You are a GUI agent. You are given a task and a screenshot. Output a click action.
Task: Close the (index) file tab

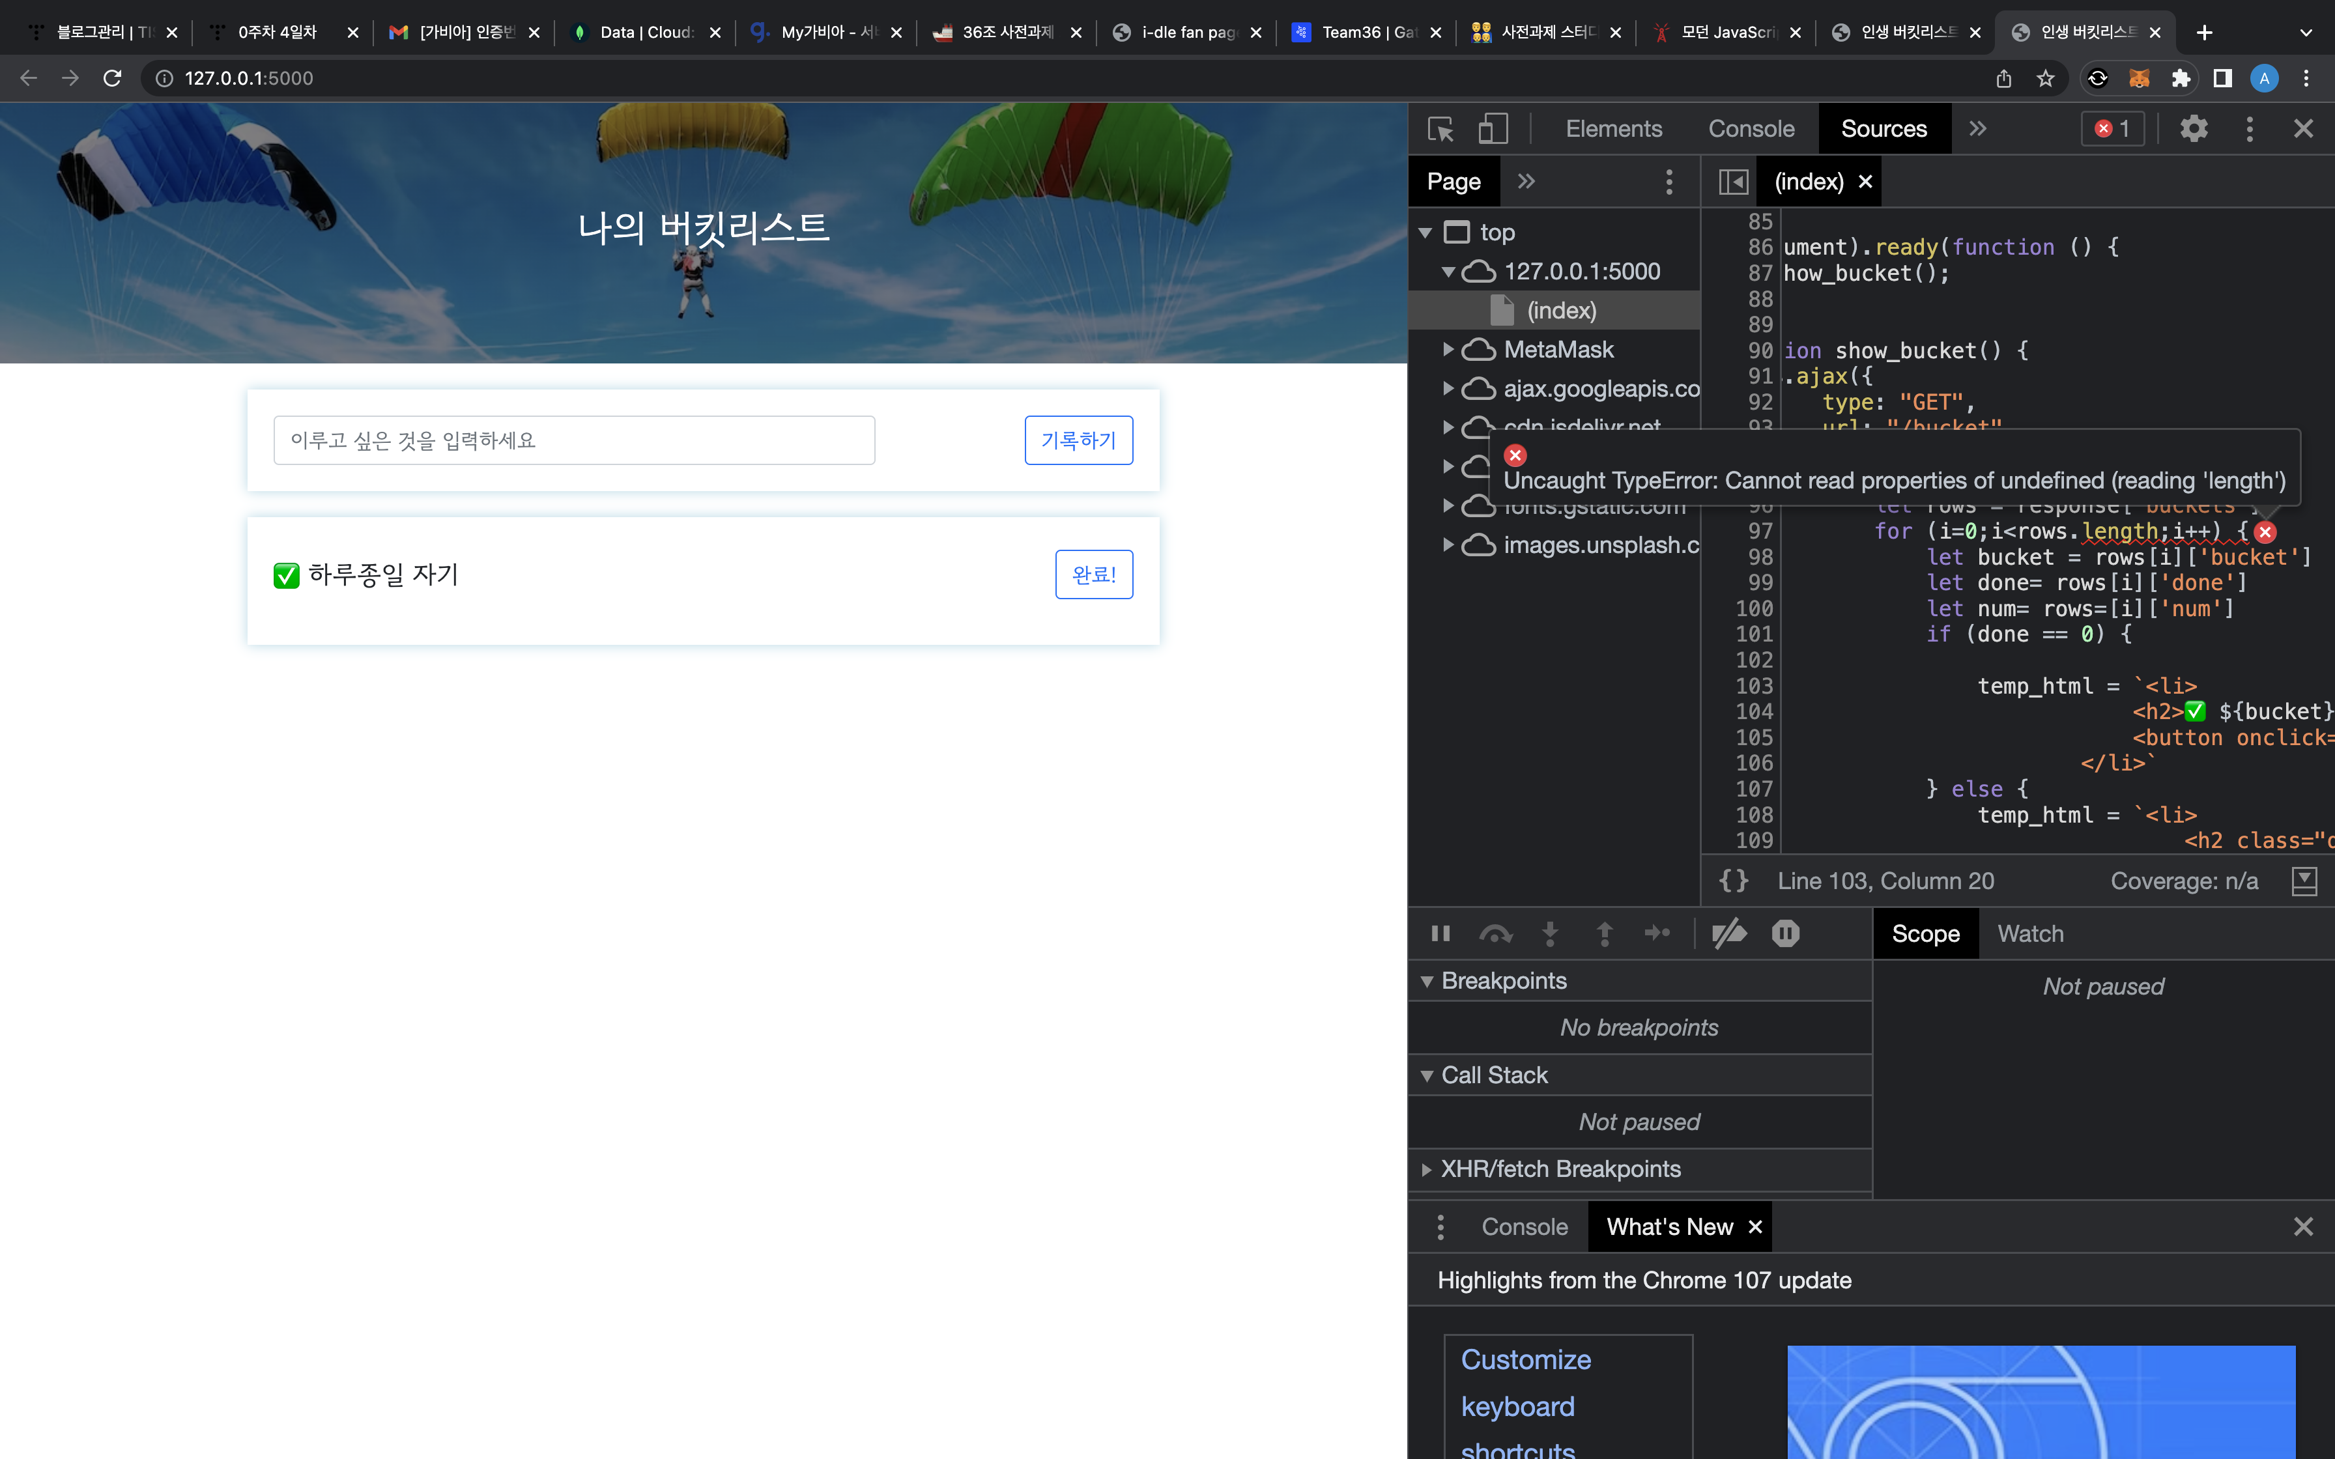click(1866, 182)
